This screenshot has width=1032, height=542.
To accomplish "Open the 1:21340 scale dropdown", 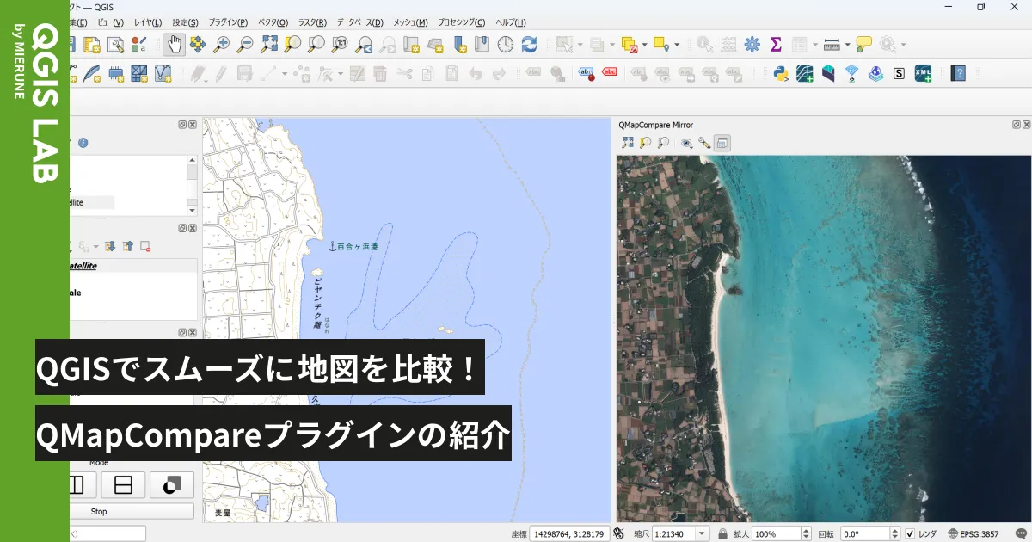I will point(702,533).
